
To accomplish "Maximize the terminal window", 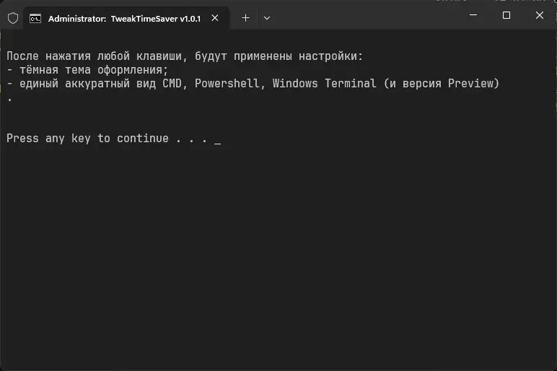I will [506, 15].
